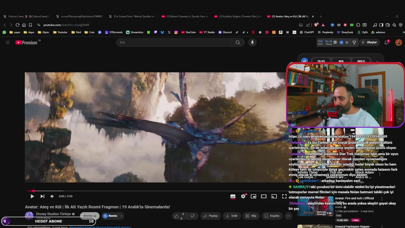Screen dimensions: 405x228
Task: Open the browser extensions puzzle icon
Action: 358,25
